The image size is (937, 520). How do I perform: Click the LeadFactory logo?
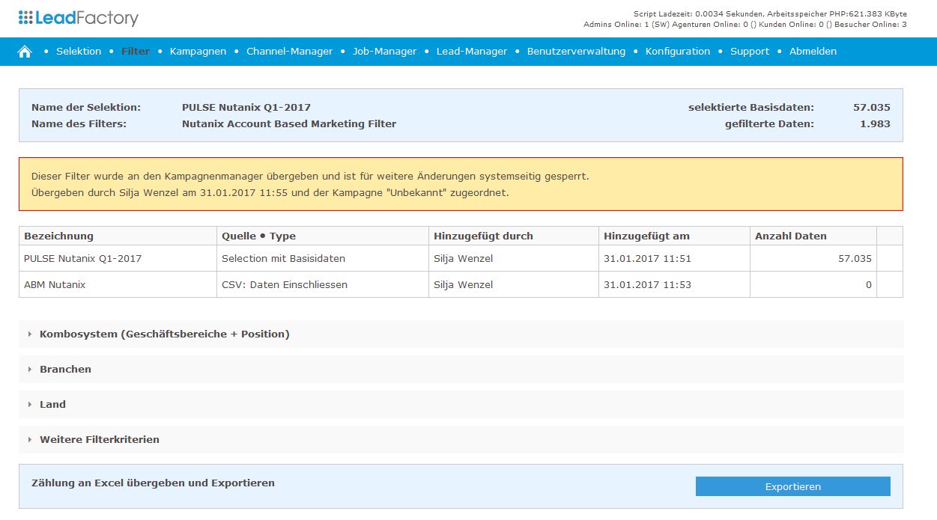point(79,17)
